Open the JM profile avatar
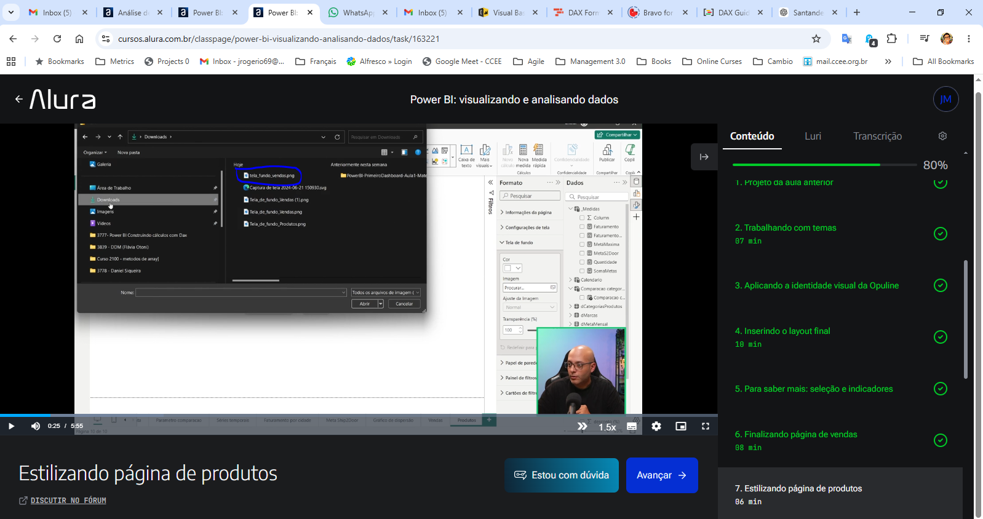The height and width of the screenshot is (519, 983). [945, 99]
